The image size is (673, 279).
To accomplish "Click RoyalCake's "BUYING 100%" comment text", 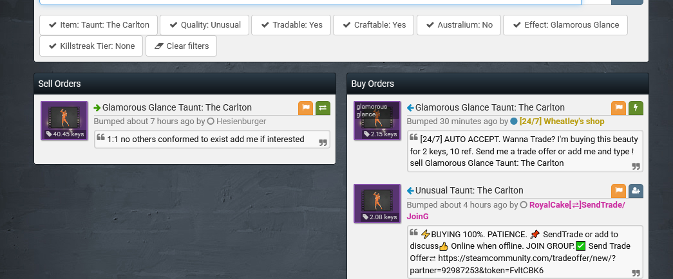I will (x=525, y=252).
